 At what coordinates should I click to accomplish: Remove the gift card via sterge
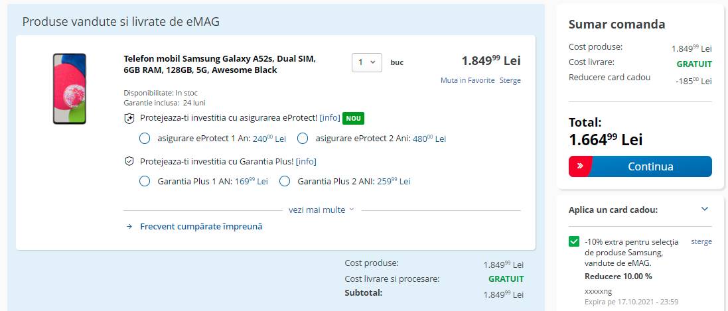(x=701, y=241)
